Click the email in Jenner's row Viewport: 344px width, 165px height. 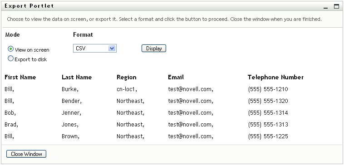[x=191, y=113]
